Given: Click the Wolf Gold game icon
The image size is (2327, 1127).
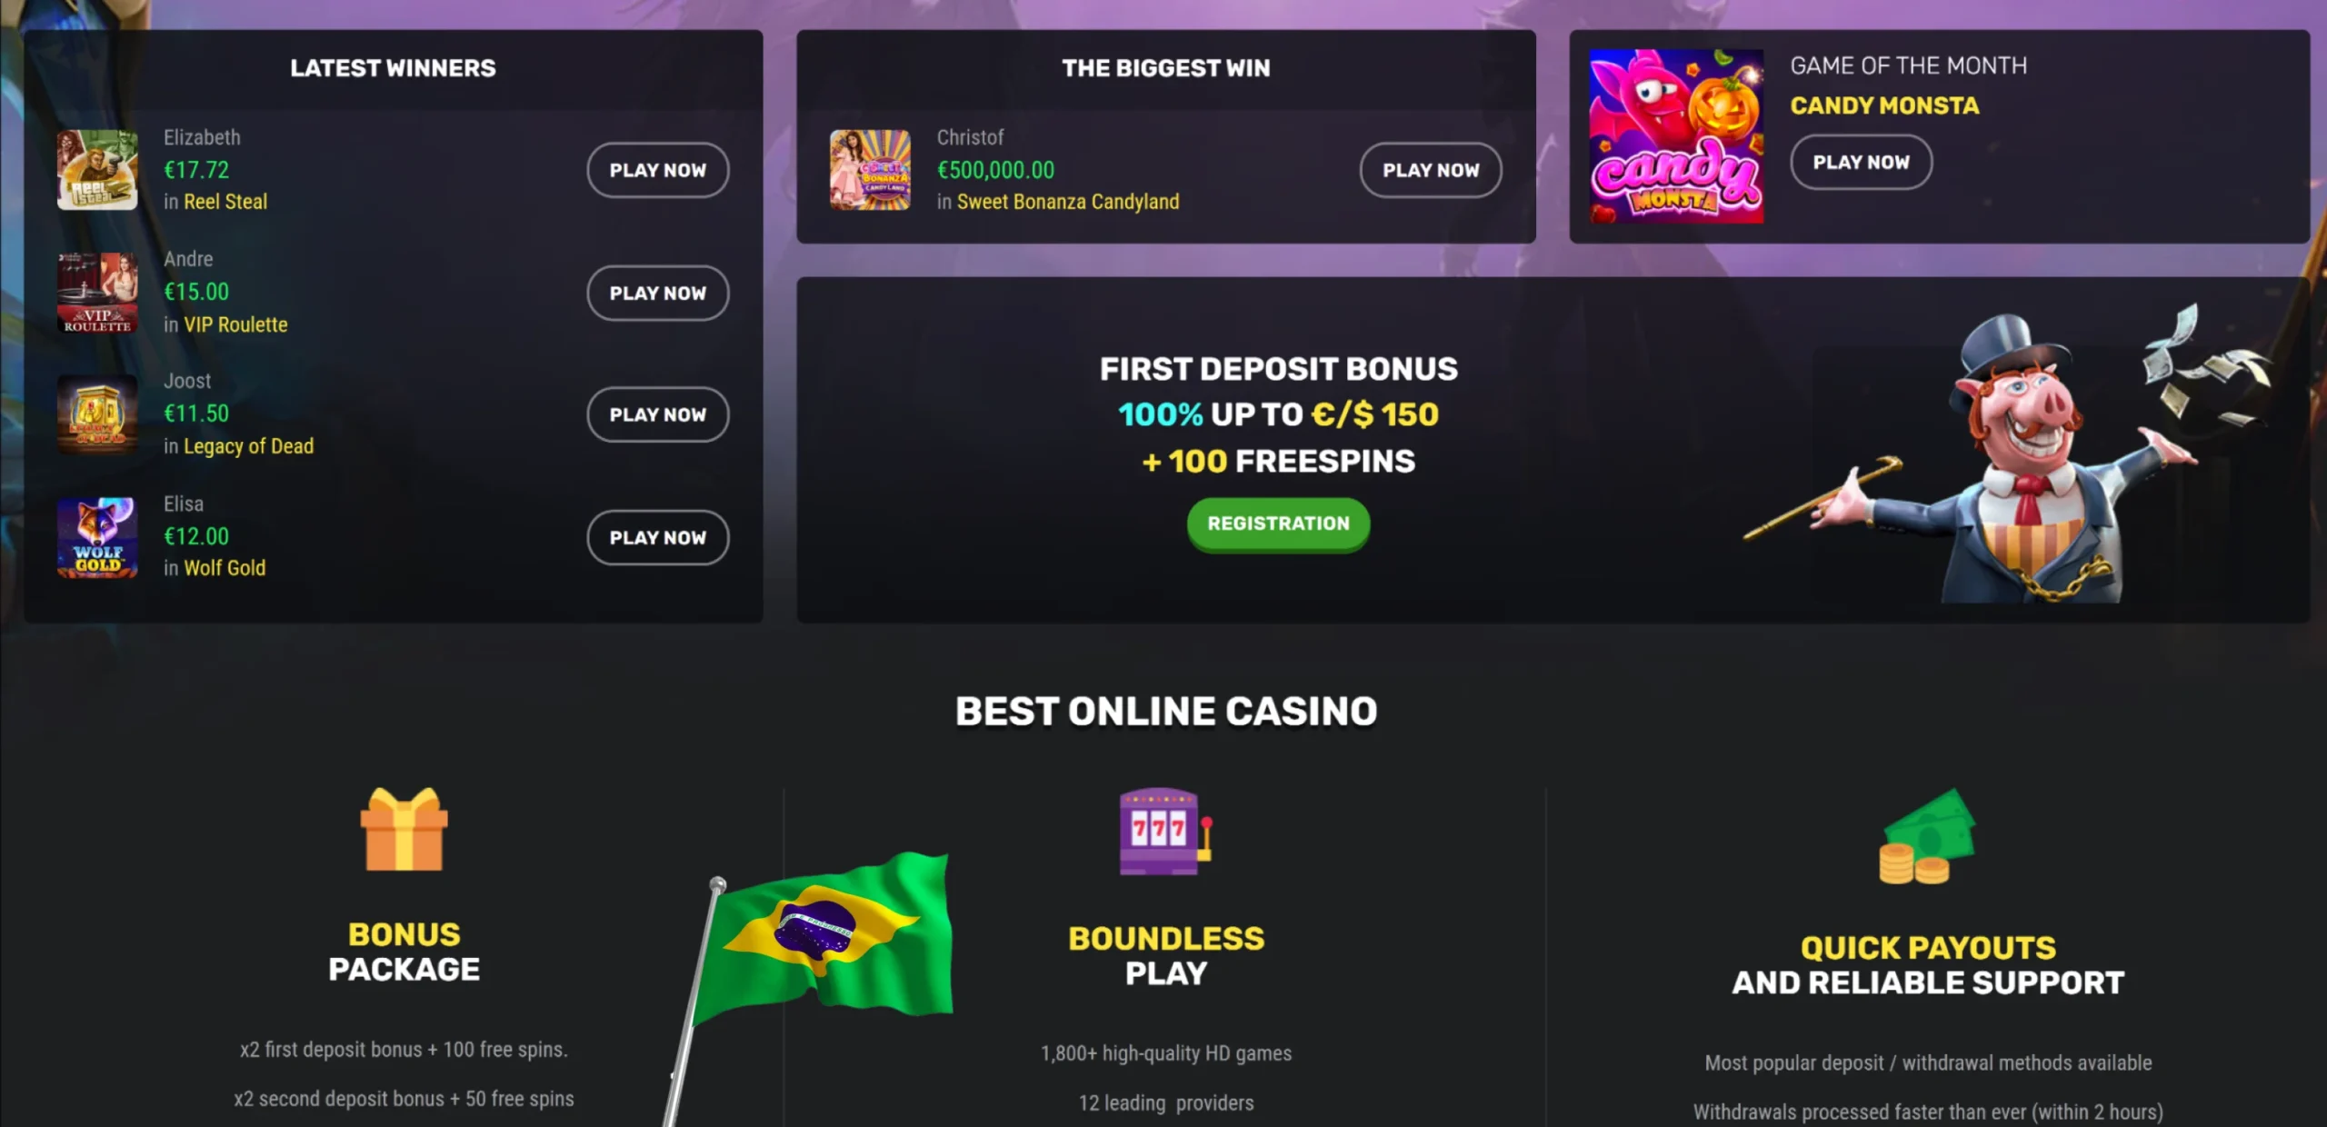Looking at the screenshot, I should click(97, 537).
